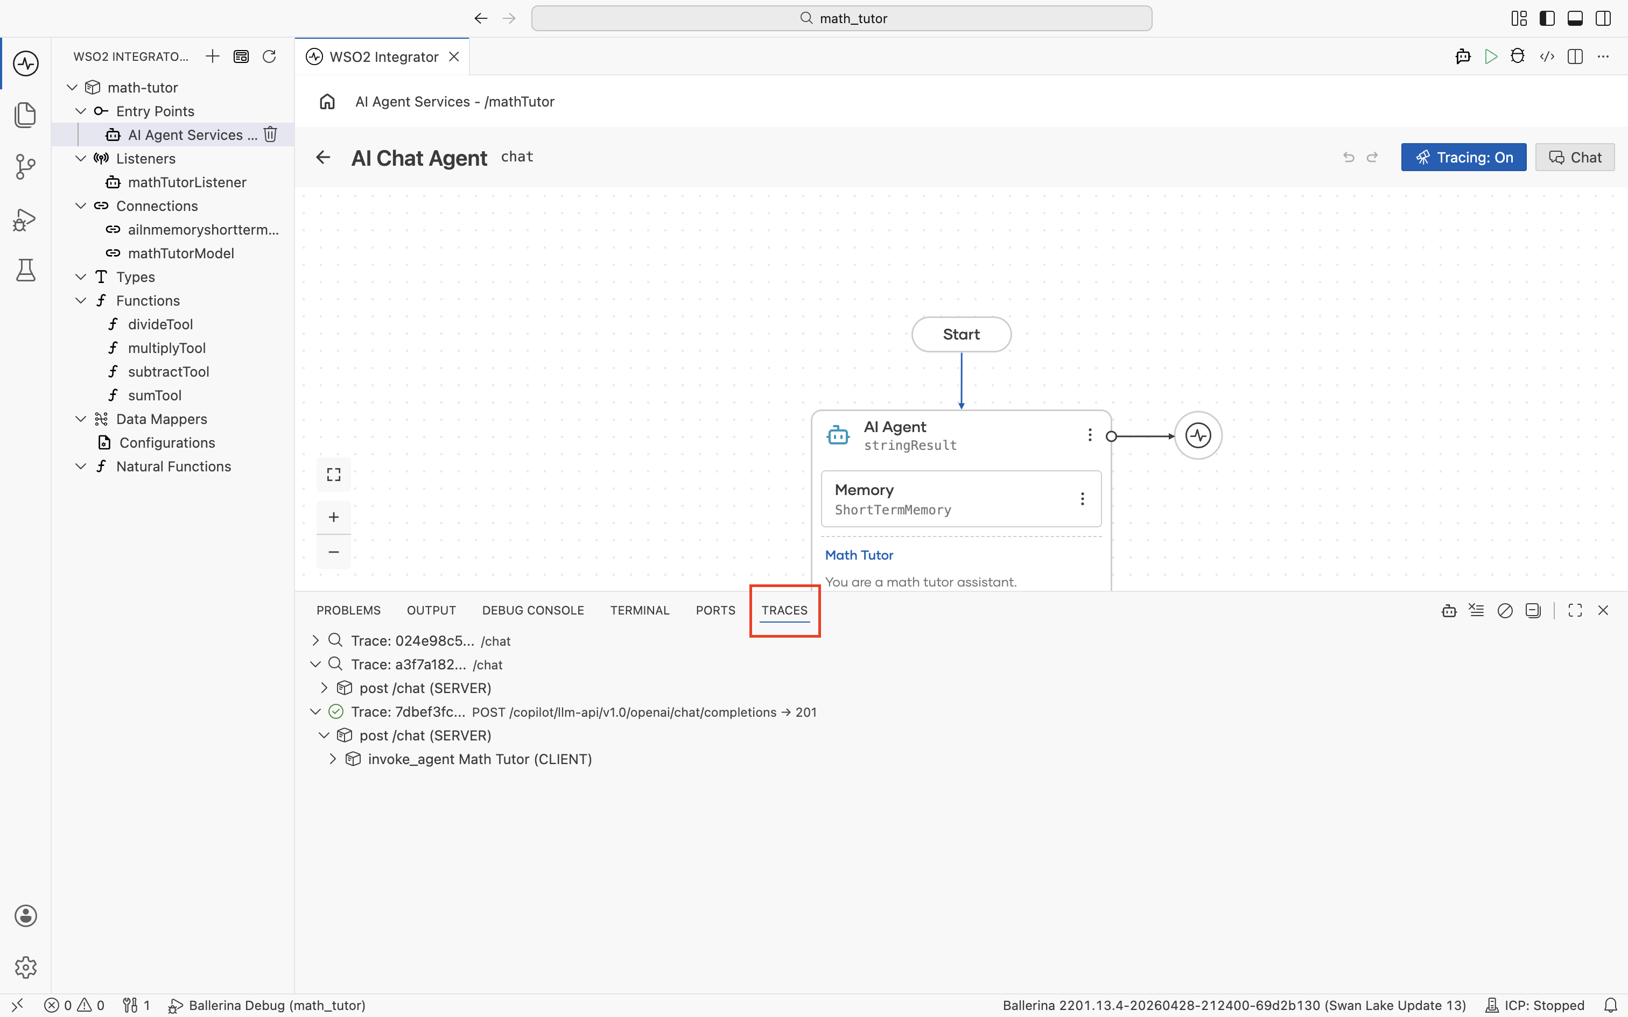The height and width of the screenshot is (1017, 1628).
Task: Open Source Control view icon
Action: 25,167
